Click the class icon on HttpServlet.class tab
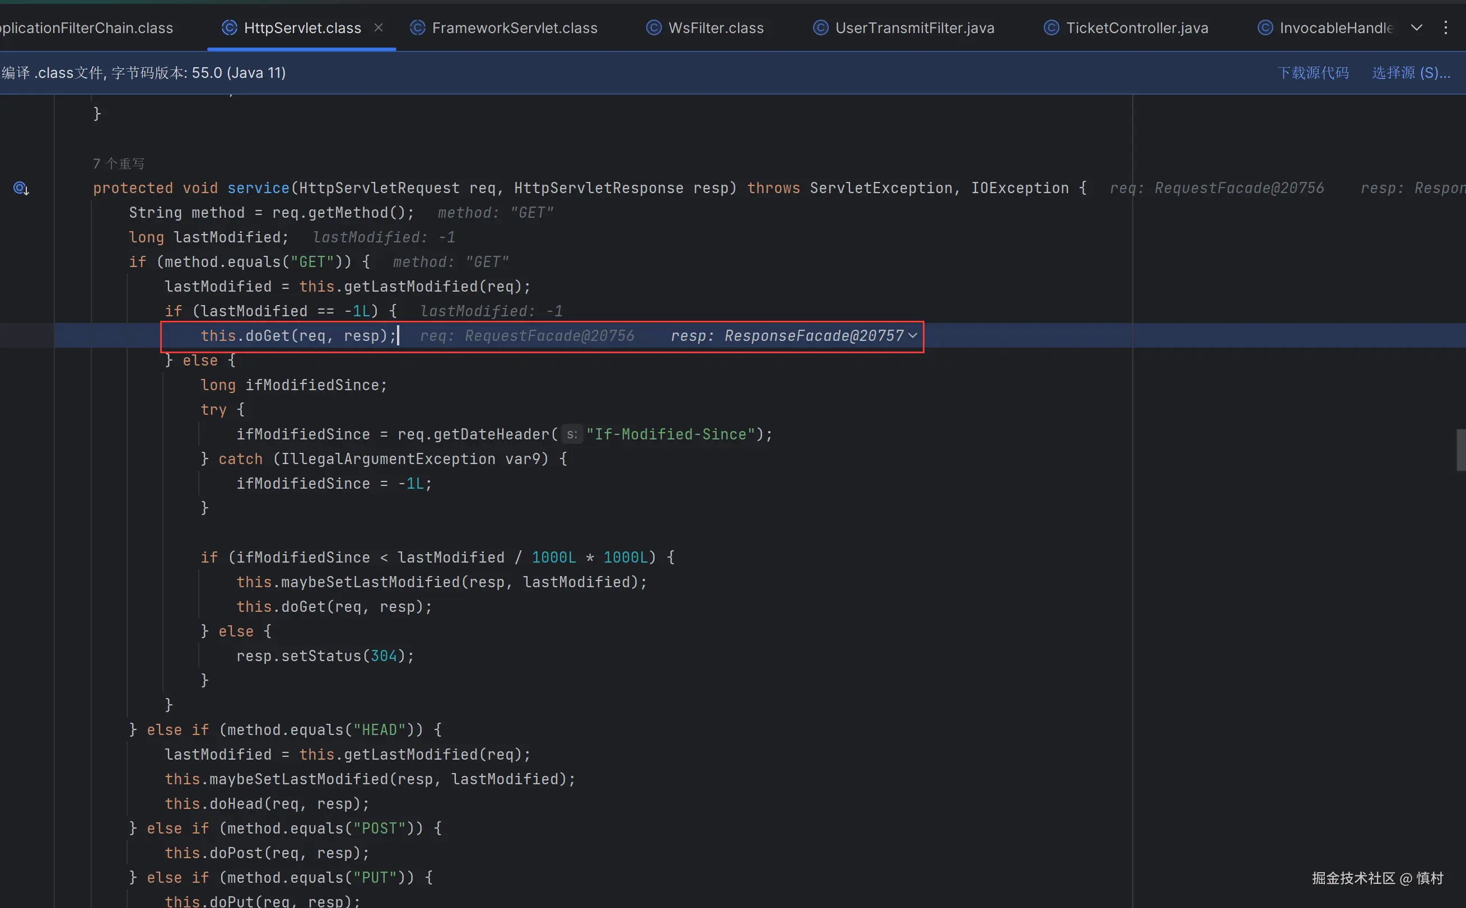1466x908 pixels. tap(230, 27)
